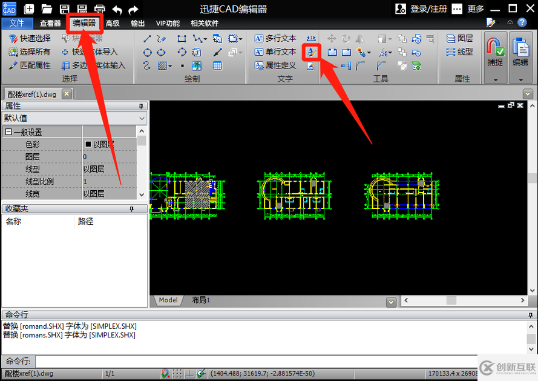Click the drawing area vertical scrollbar thumb

pyautogui.click(x=532, y=178)
